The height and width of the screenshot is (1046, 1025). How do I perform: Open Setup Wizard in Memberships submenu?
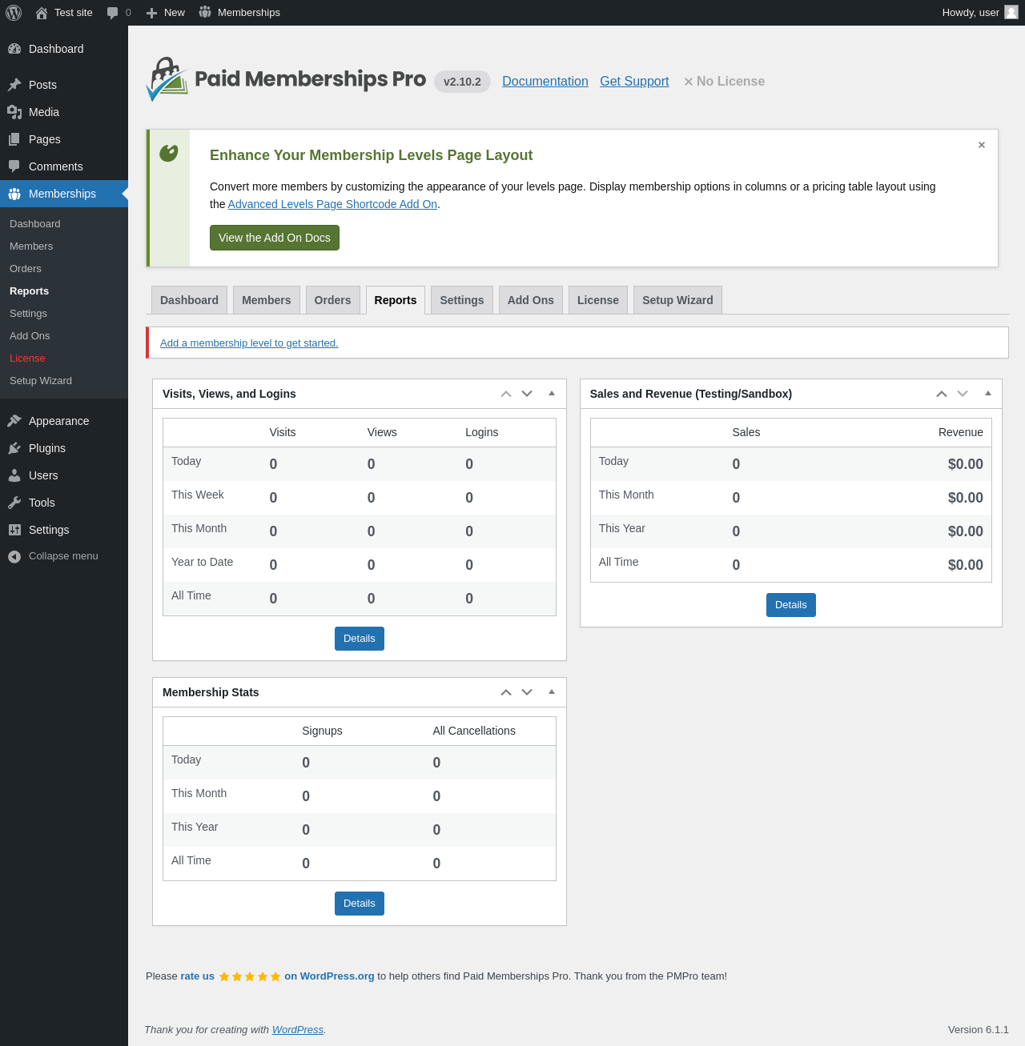[64, 381]
